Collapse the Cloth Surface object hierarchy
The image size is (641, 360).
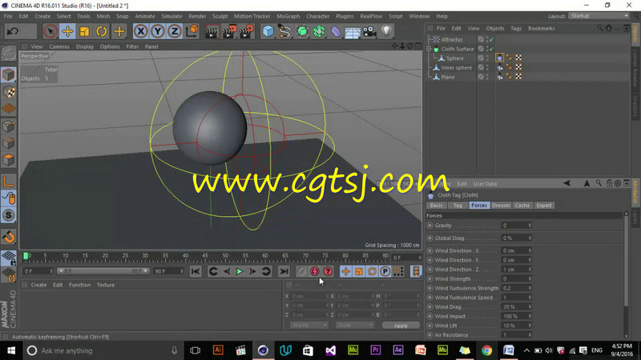429,49
